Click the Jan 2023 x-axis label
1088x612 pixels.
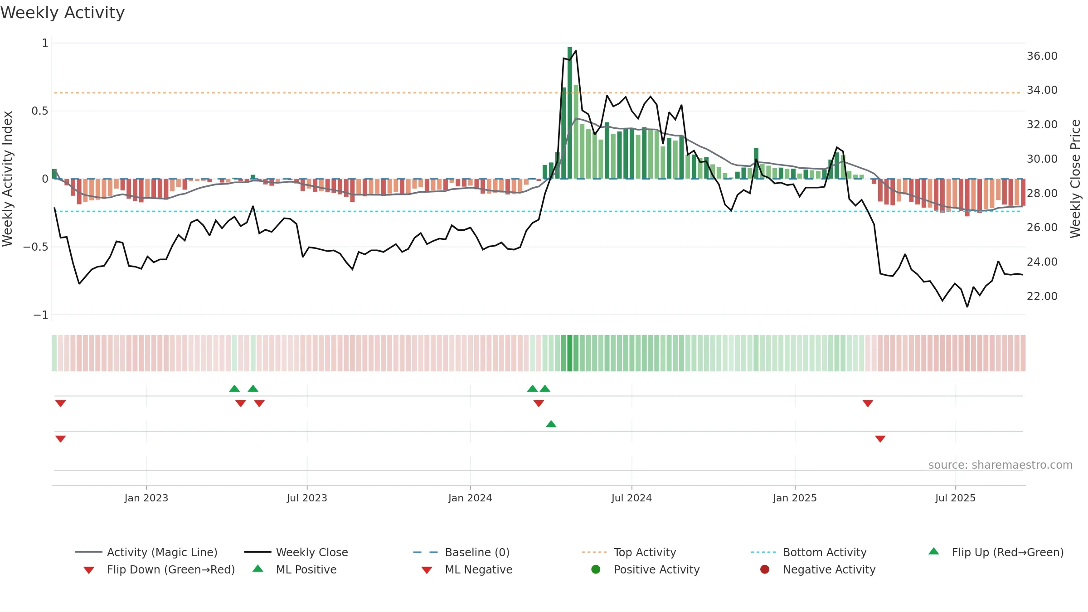[146, 498]
